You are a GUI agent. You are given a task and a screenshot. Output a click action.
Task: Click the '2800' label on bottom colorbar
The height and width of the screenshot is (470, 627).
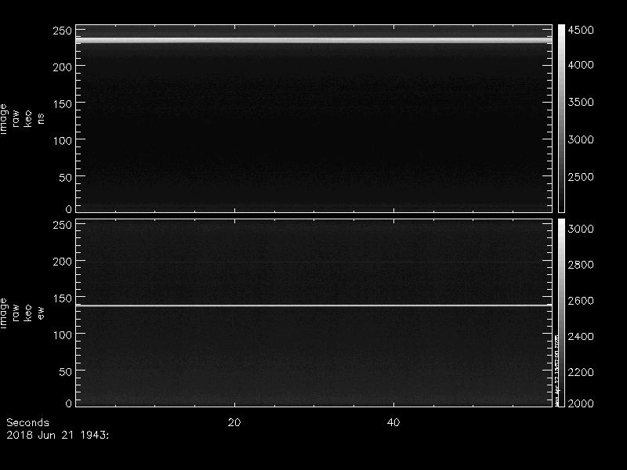coord(581,264)
